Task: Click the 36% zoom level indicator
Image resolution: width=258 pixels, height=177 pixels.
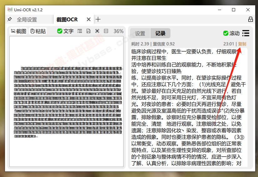Action: point(118,31)
